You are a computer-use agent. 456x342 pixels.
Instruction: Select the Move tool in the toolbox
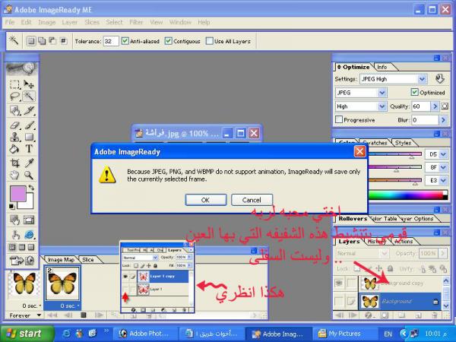[x=29, y=84]
